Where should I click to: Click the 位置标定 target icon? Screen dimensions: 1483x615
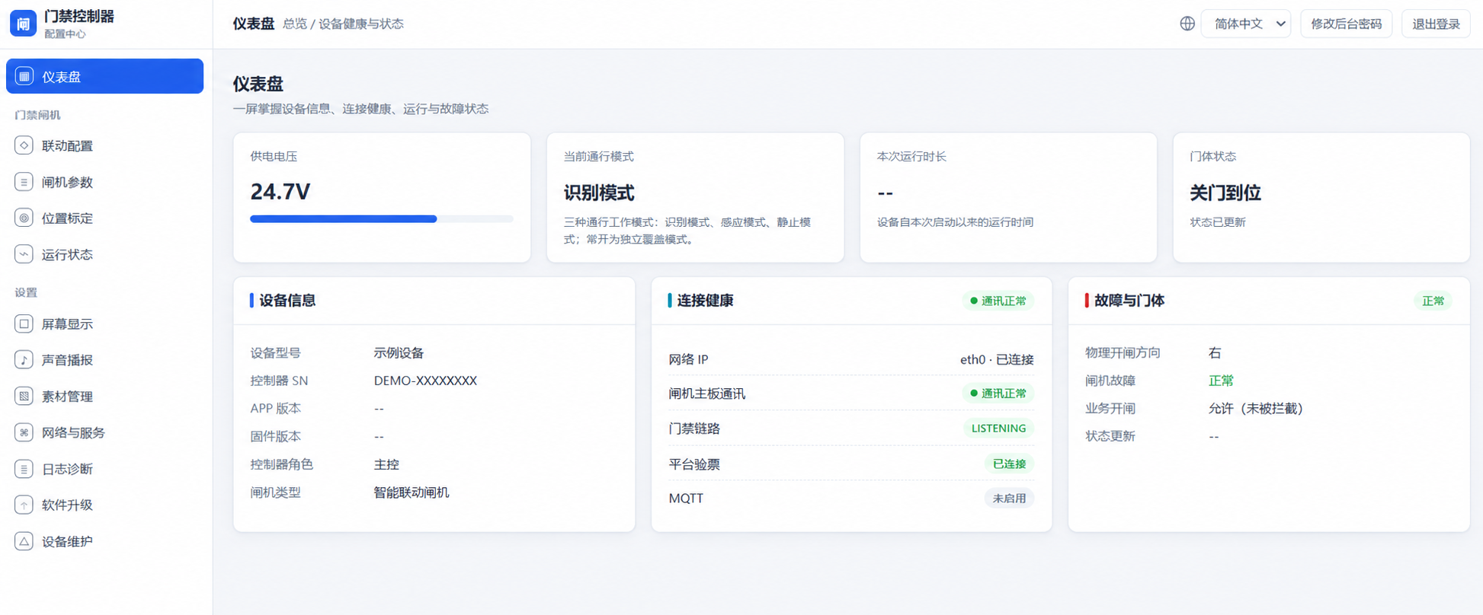24,218
